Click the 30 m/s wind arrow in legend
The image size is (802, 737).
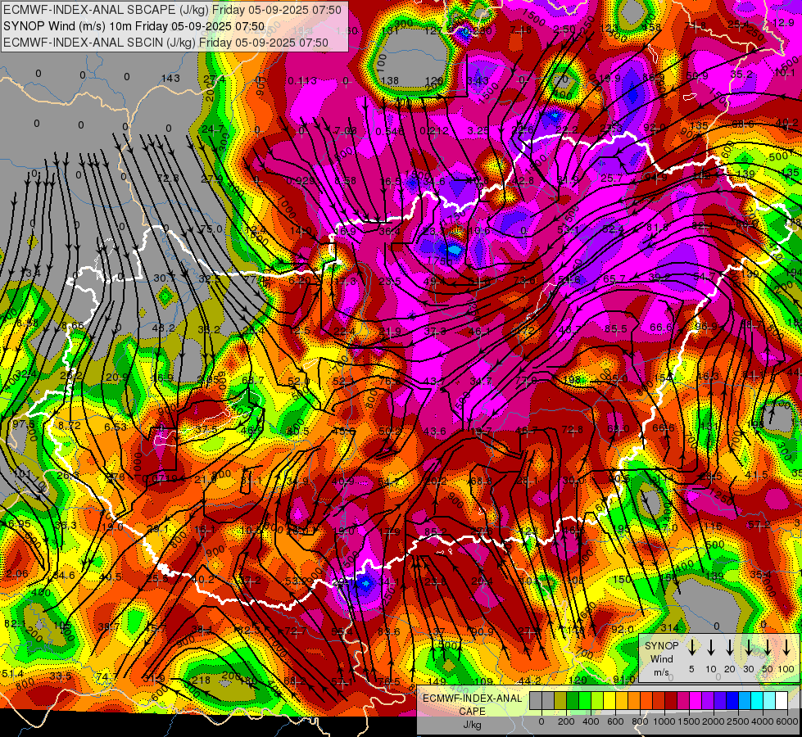748,648
